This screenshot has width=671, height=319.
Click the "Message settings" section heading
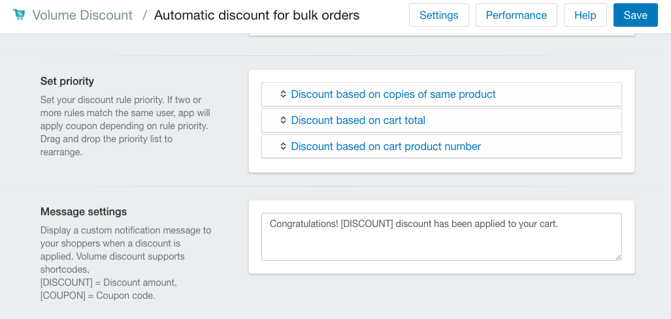pos(84,211)
